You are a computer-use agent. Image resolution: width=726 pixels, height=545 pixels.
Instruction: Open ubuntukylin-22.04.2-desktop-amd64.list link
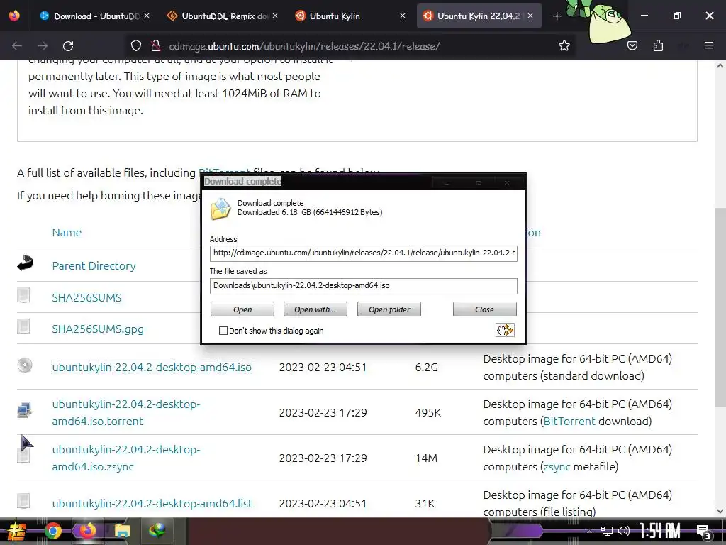pyautogui.click(x=152, y=503)
